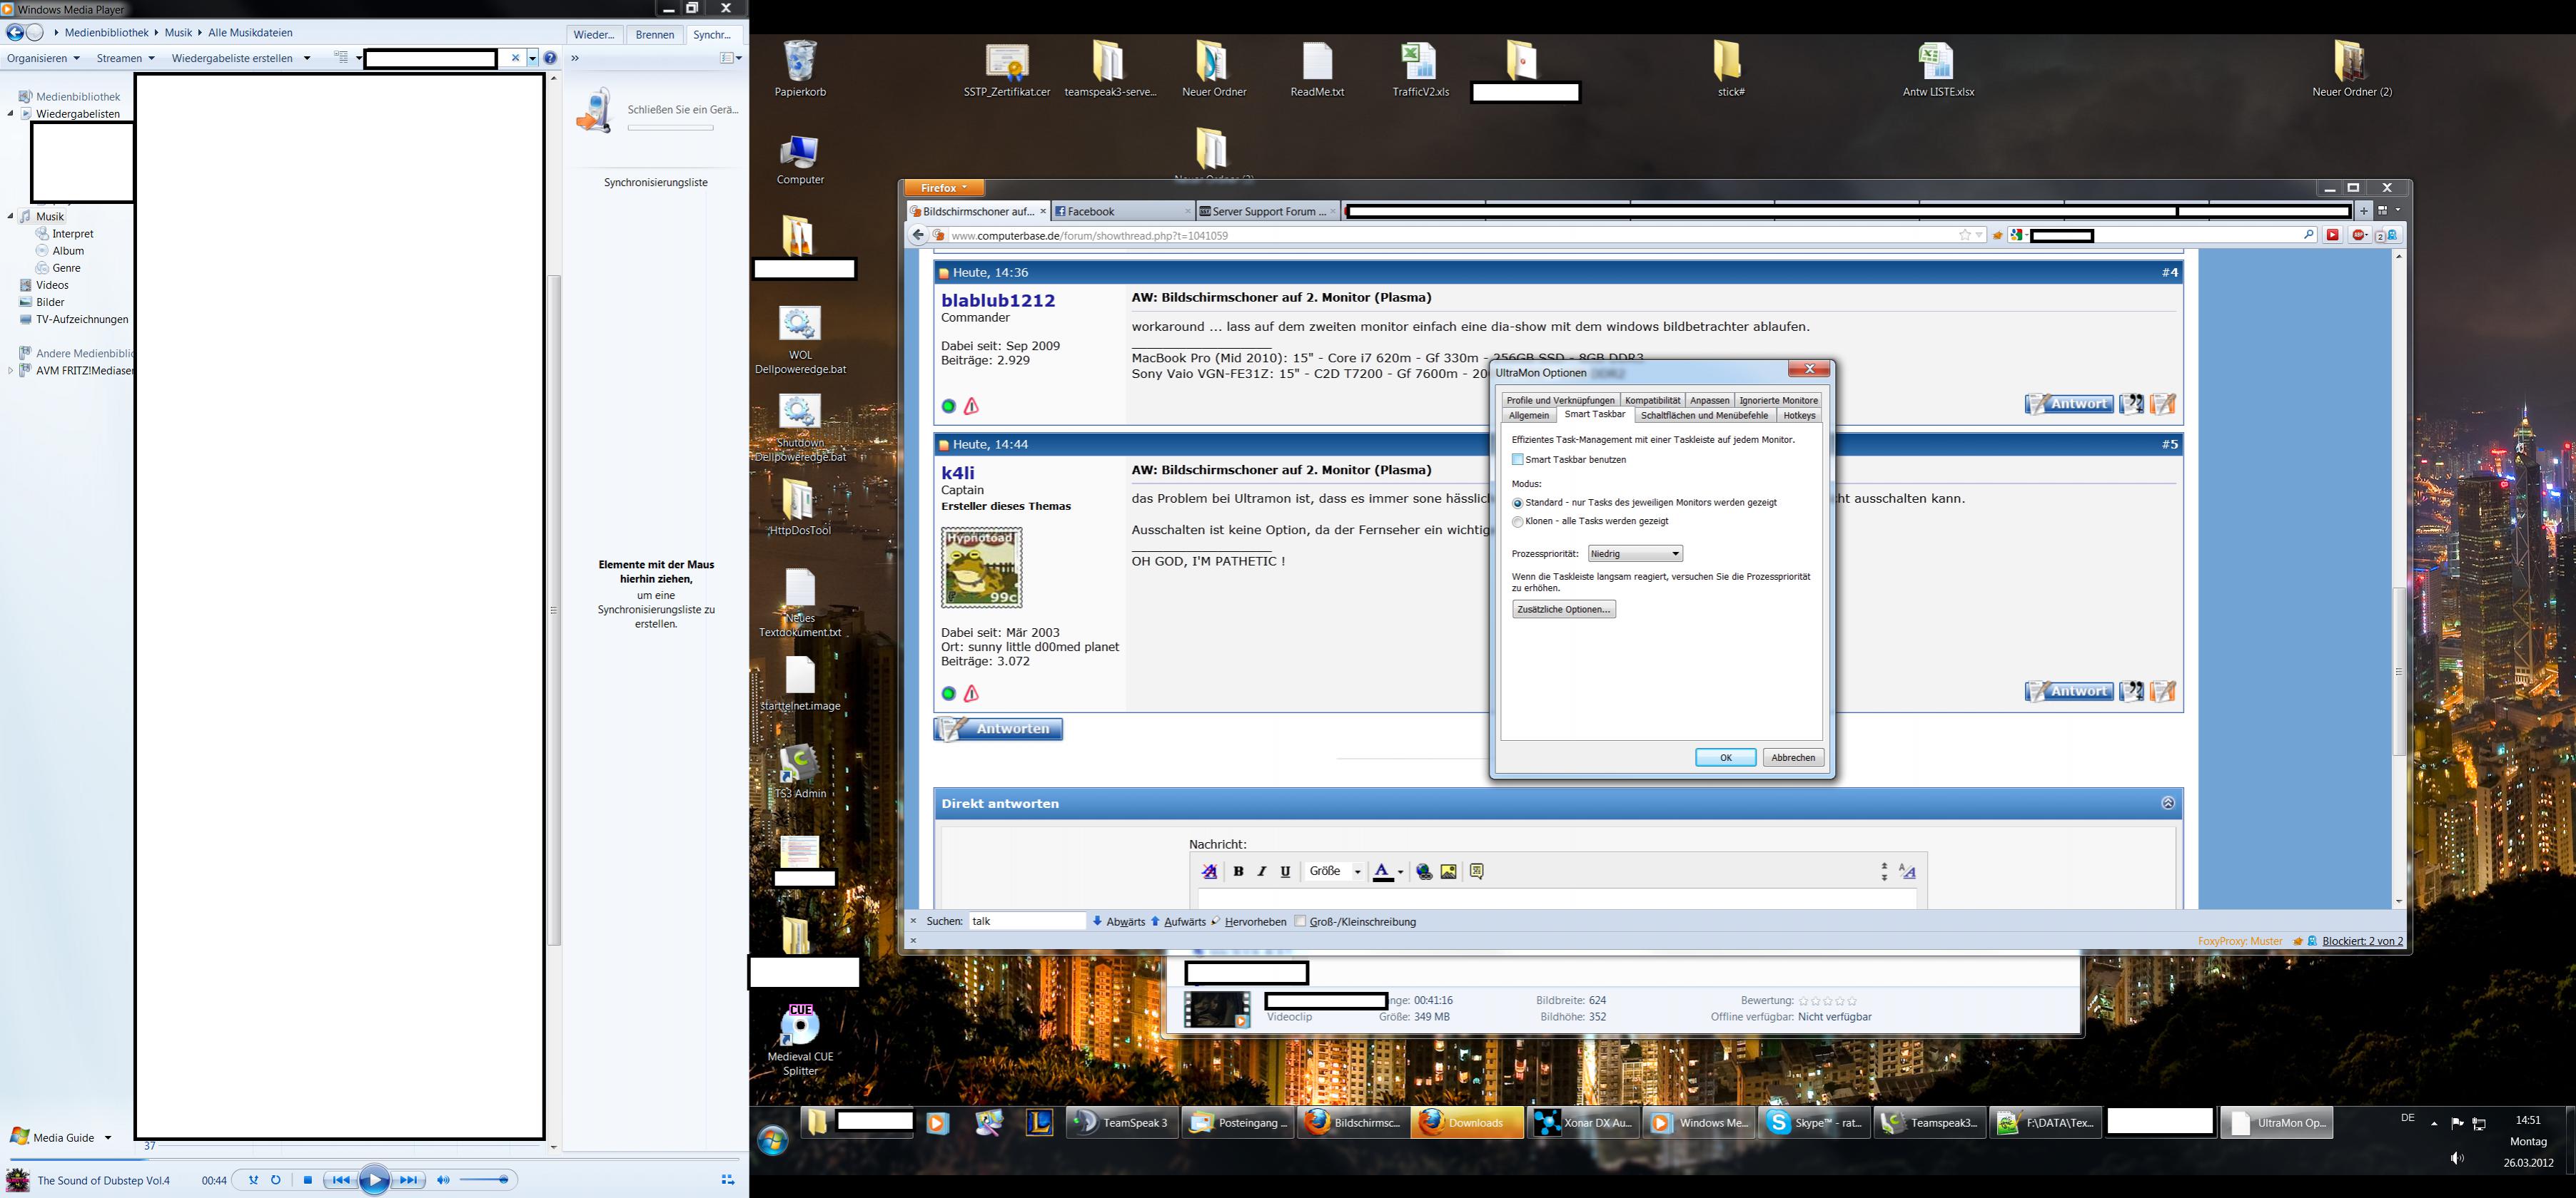Open the Prozesspriorität dropdown
This screenshot has height=1198, width=2576.
pyautogui.click(x=1635, y=553)
